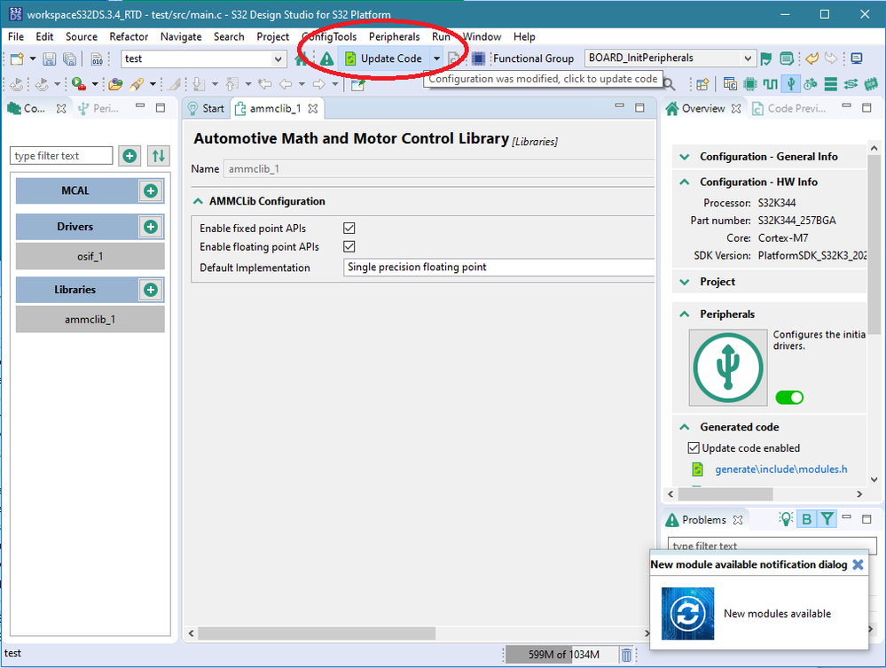This screenshot has width=886, height=668.
Task: Open the Default Implementation dropdown
Action: coord(499,267)
